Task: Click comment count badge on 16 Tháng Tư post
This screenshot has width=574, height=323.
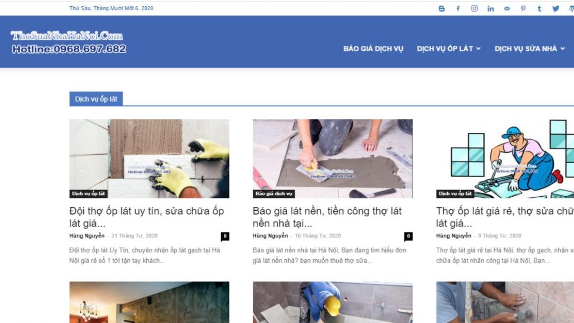Action: coord(408,236)
